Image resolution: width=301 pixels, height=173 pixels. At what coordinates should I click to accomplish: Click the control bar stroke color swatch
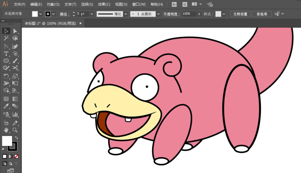[48, 14]
